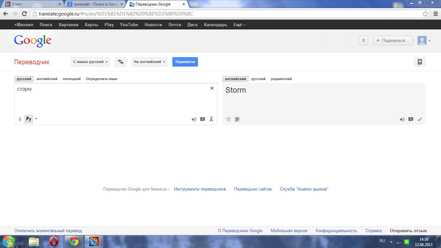Select немецкий as source language
441x248 pixels.
(72, 79)
